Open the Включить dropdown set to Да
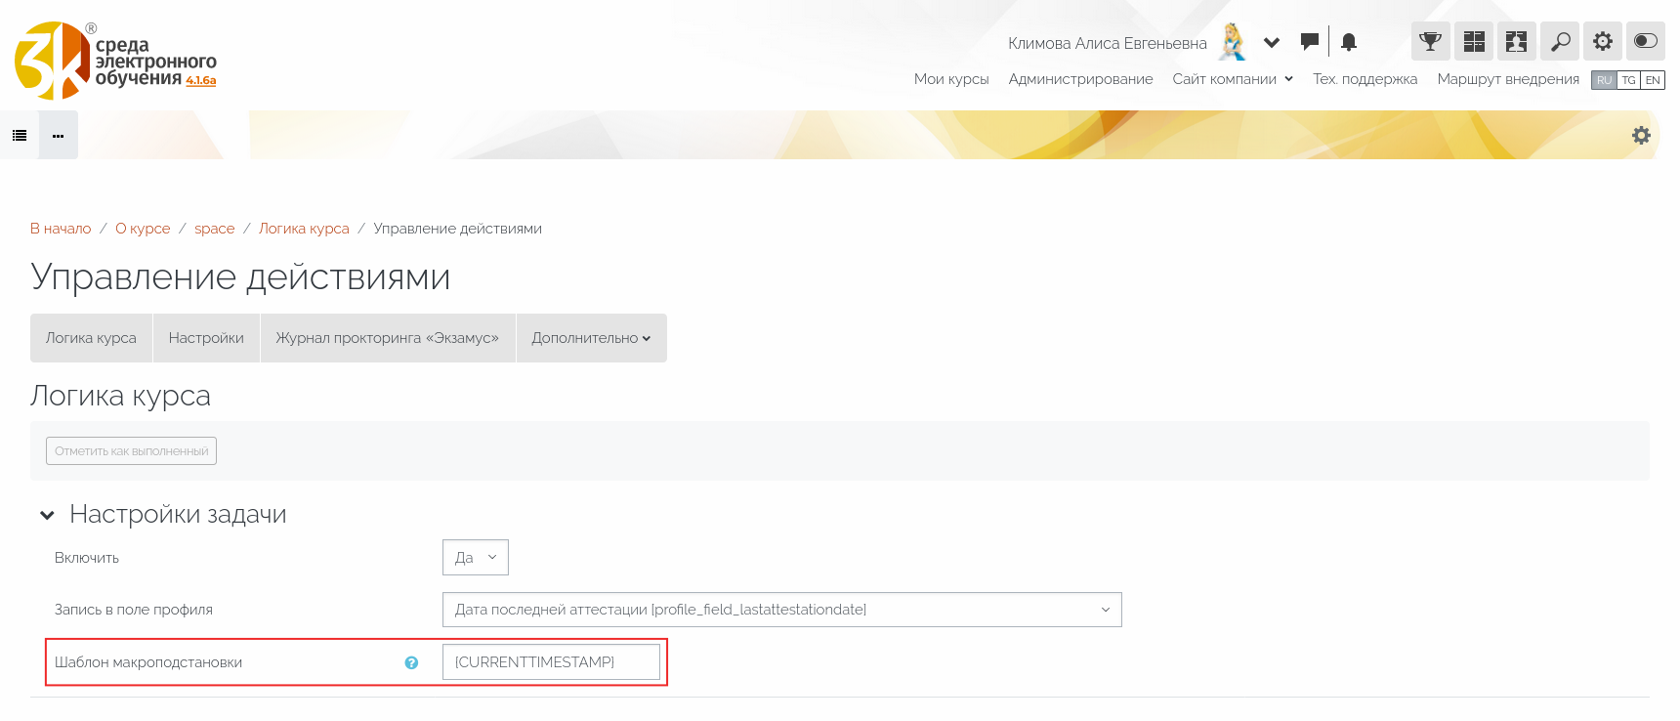Screen dimensions: 1680x721 pos(475,557)
